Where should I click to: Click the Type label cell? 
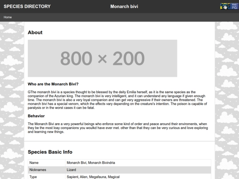46,177
